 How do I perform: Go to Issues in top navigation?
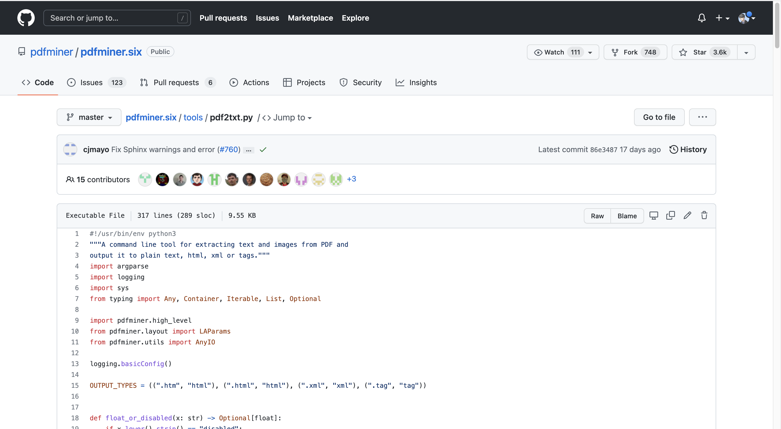(x=267, y=18)
